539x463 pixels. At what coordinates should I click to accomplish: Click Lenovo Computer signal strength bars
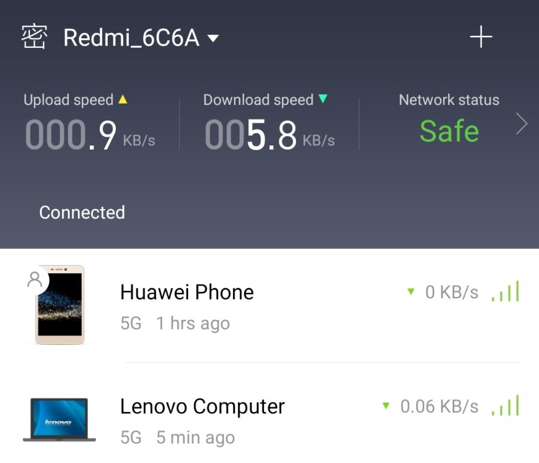tap(505, 405)
